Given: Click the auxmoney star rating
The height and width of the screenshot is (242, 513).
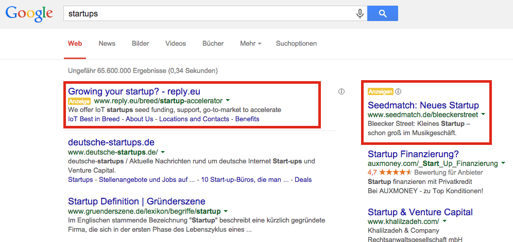Looking at the screenshot, I should tap(396, 172).
